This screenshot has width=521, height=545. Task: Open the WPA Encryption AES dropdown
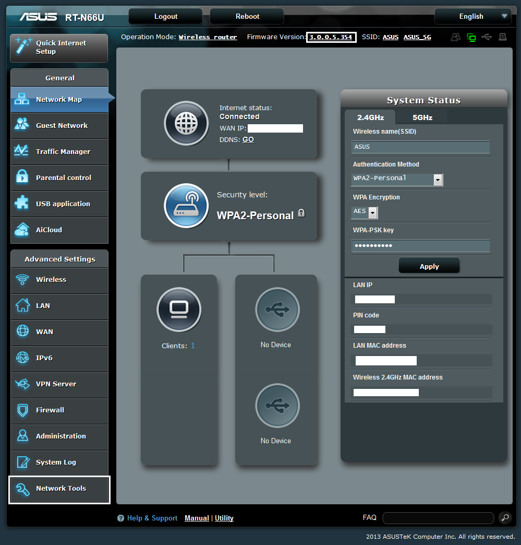365,212
